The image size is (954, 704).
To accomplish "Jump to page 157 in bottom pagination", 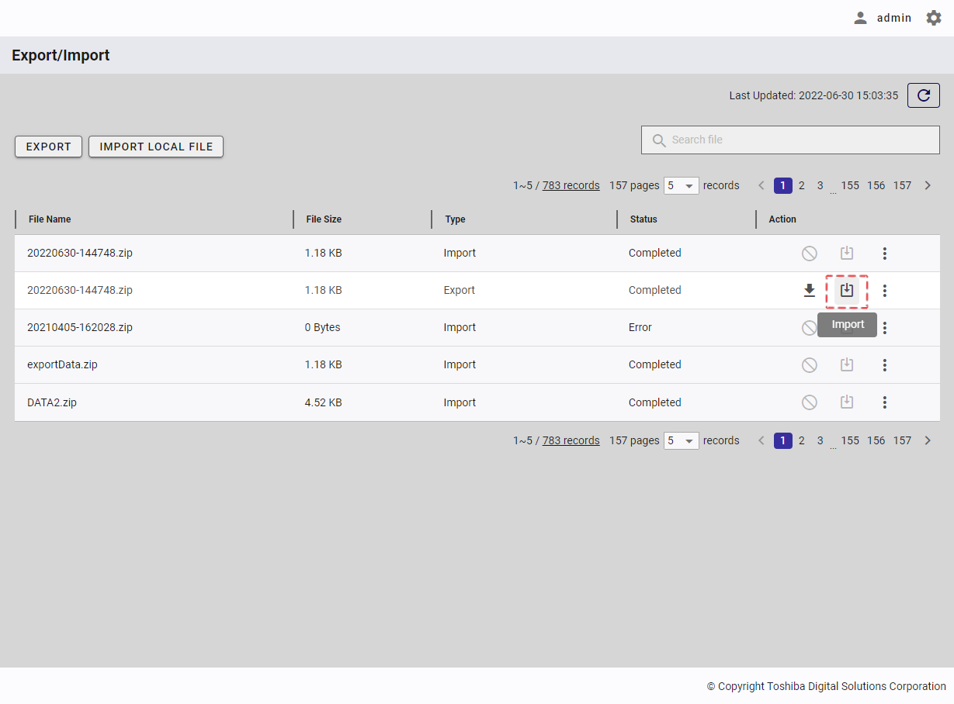I will click(x=901, y=440).
